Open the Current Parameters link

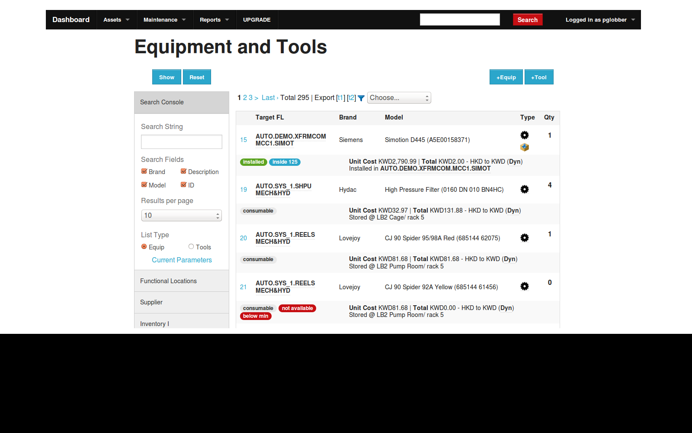pos(182,260)
